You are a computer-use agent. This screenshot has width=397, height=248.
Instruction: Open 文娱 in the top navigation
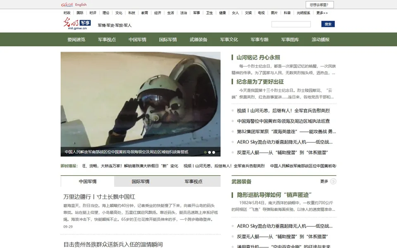pos(249,13)
